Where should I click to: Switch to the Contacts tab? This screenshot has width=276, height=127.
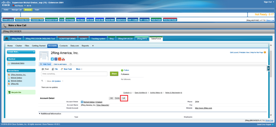pyautogui.click(x=64, y=46)
